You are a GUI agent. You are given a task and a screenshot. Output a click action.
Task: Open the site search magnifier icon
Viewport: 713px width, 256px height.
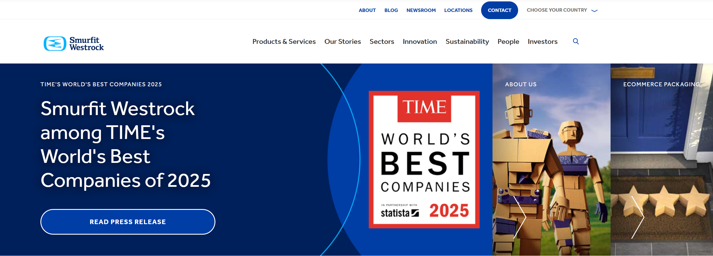point(576,42)
